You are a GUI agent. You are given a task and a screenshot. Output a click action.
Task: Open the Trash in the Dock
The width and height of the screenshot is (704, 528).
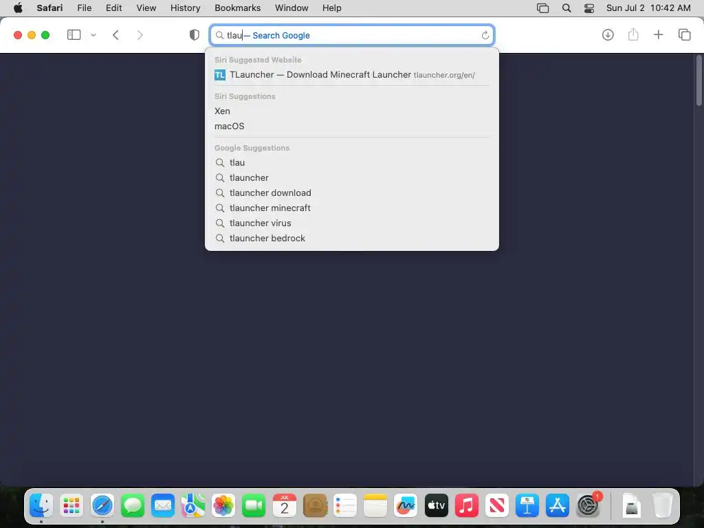[x=662, y=505]
